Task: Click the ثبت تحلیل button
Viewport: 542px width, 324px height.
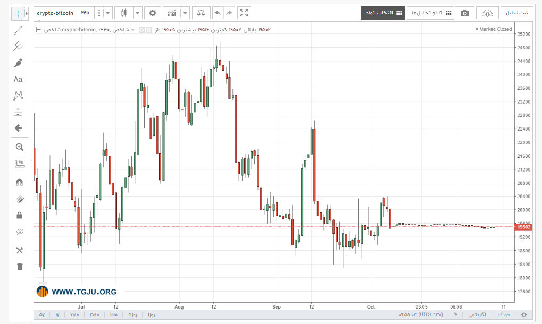Action: (x=517, y=13)
